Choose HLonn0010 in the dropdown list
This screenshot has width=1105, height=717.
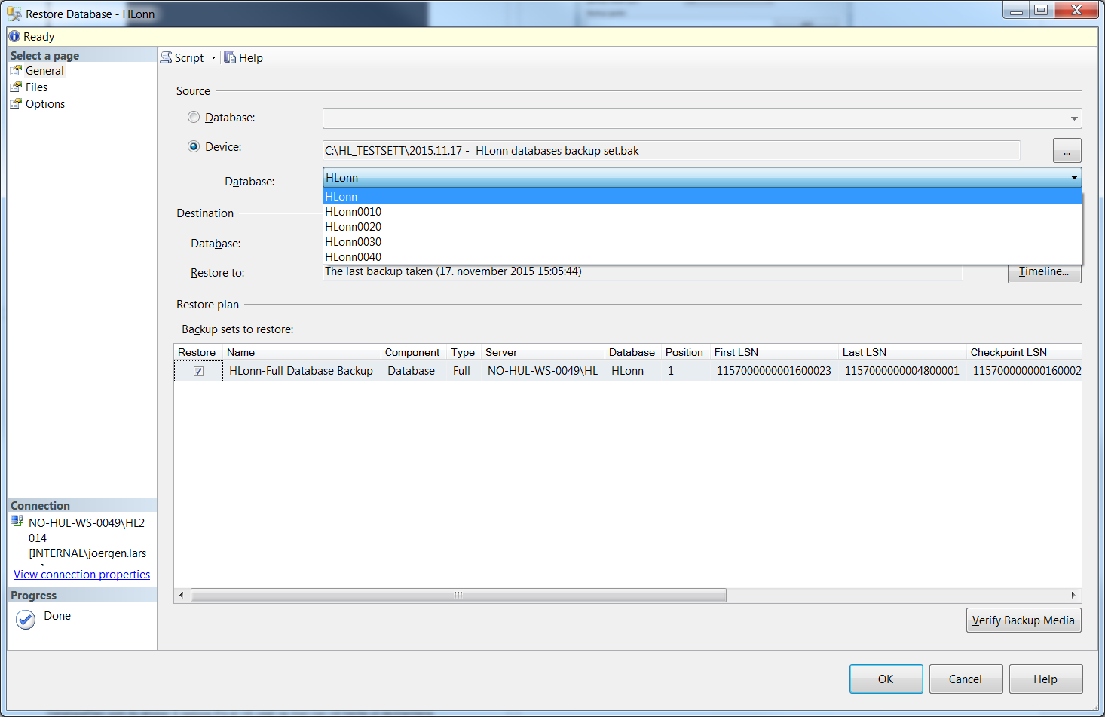[x=702, y=212]
